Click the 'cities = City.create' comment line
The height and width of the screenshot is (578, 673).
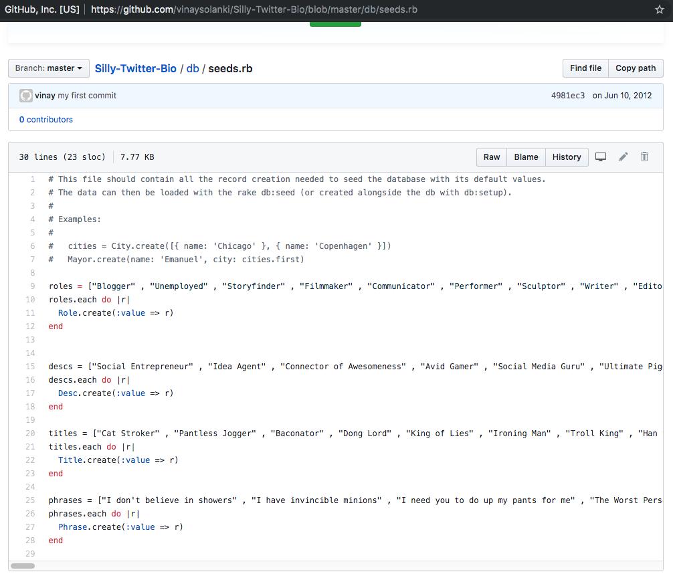(x=219, y=246)
